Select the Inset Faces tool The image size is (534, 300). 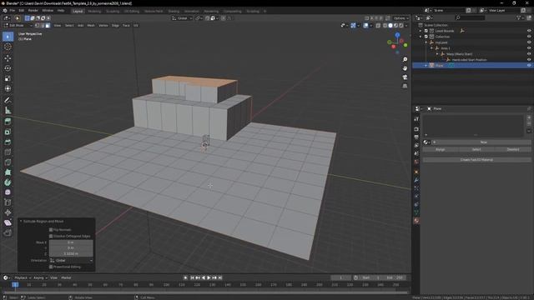pyautogui.click(x=8, y=132)
